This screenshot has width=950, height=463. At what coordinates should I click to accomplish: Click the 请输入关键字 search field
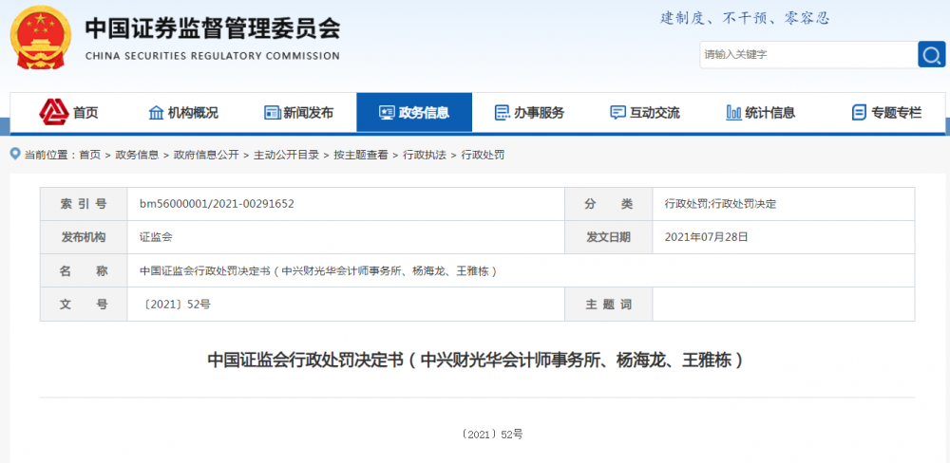pyautogui.click(x=808, y=55)
